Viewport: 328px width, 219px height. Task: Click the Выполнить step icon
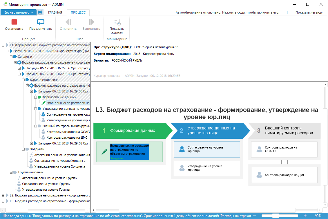pyautogui.click(x=91, y=22)
